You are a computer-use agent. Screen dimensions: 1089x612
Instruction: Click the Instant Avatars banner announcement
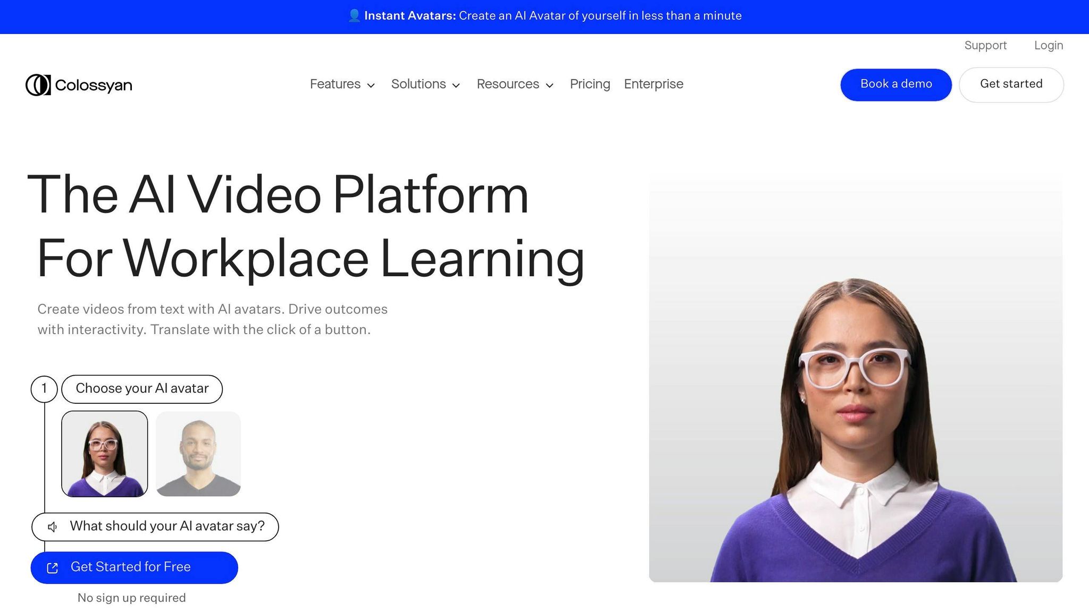[544, 16]
